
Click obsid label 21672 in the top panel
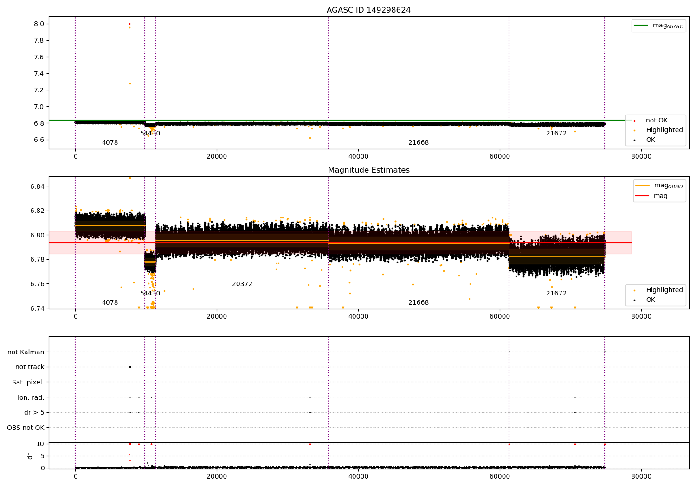pos(556,134)
